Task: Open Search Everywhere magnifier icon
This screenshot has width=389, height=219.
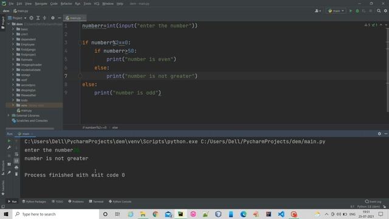Action: [379, 11]
